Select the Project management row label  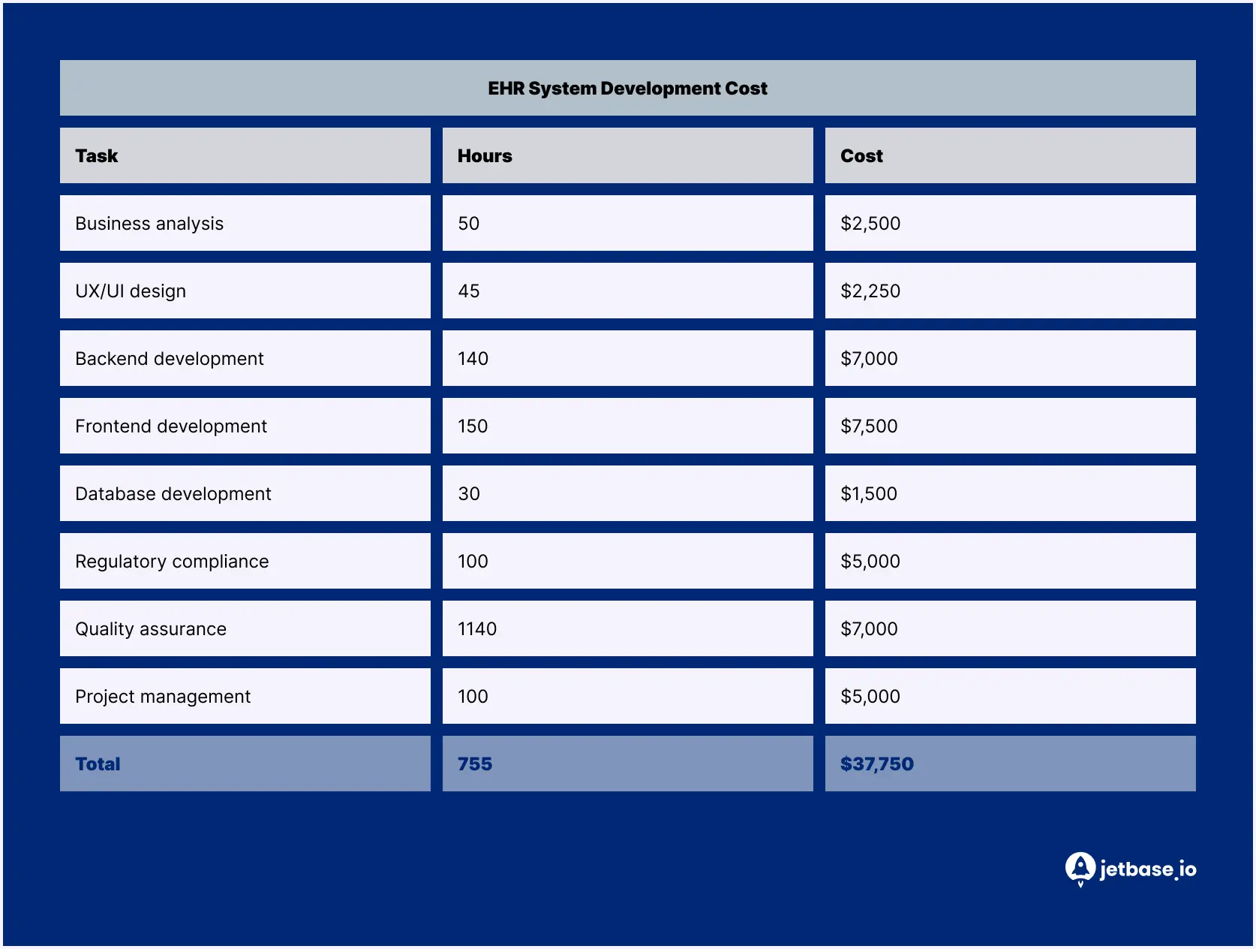coord(162,696)
